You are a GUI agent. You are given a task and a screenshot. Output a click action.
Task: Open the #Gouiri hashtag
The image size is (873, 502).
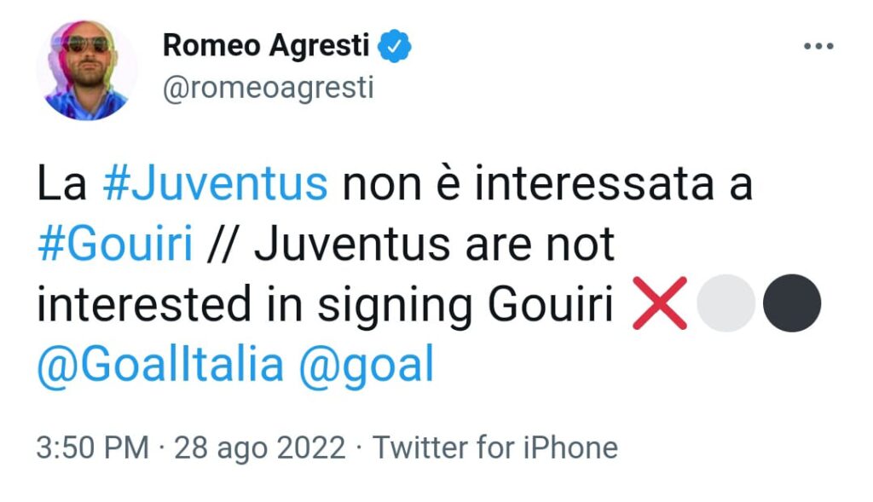pyautogui.click(x=114, y=247)
